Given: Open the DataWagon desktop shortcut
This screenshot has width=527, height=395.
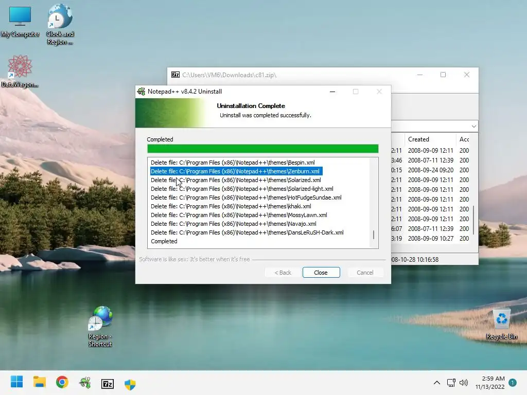Looking at the screenshot, I should coord(20,71).
